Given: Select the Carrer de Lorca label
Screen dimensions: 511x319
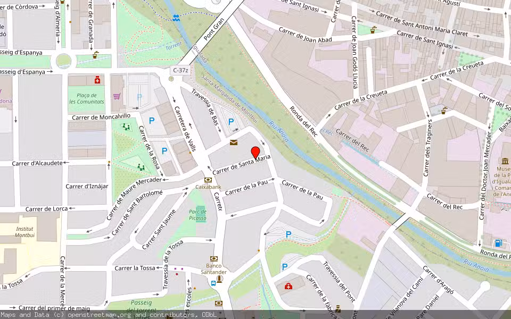Looking at the screenshot, I should tap(47, 208).
